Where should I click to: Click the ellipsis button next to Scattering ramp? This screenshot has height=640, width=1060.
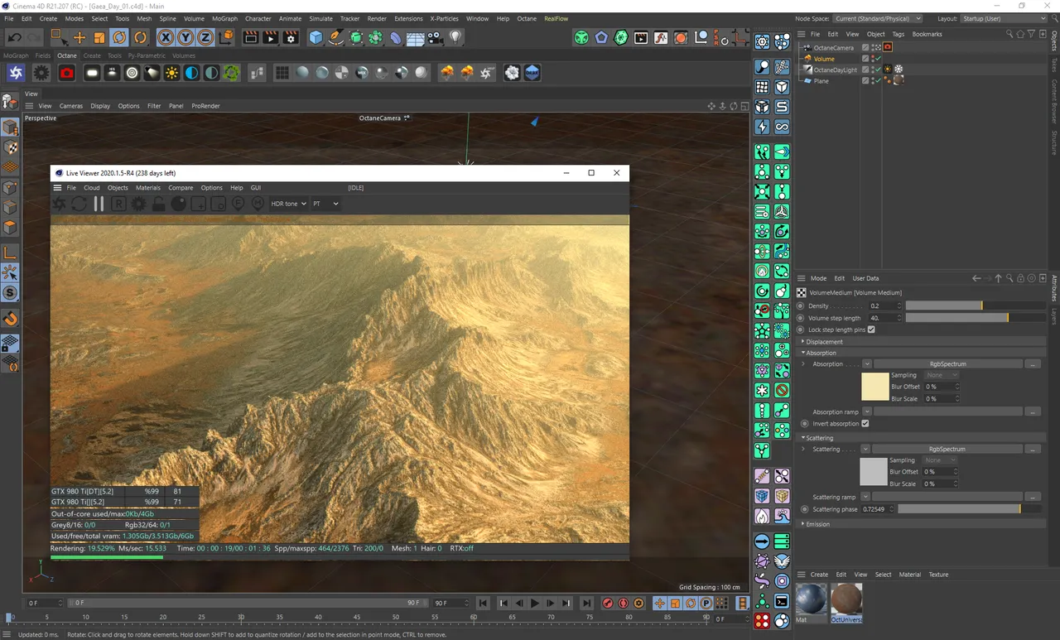tap(1033, 497)
